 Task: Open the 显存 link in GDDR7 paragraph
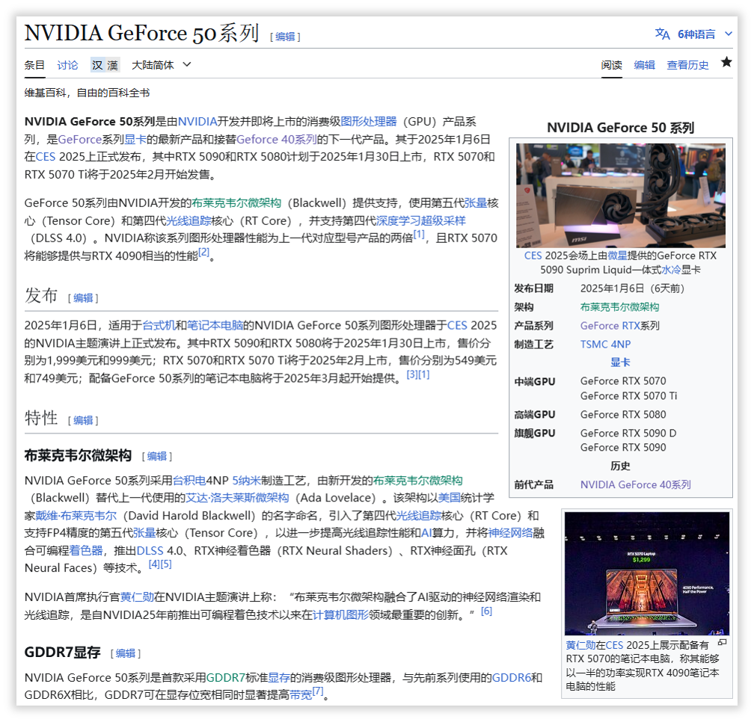[279, 678]
